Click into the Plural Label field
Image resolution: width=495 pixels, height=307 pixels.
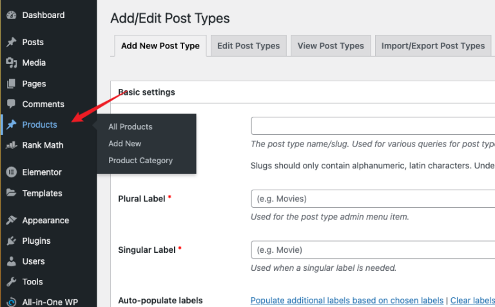tap(373, 199)
